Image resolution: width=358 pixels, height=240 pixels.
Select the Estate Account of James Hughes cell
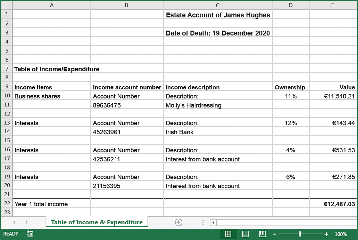coord(218,15)
